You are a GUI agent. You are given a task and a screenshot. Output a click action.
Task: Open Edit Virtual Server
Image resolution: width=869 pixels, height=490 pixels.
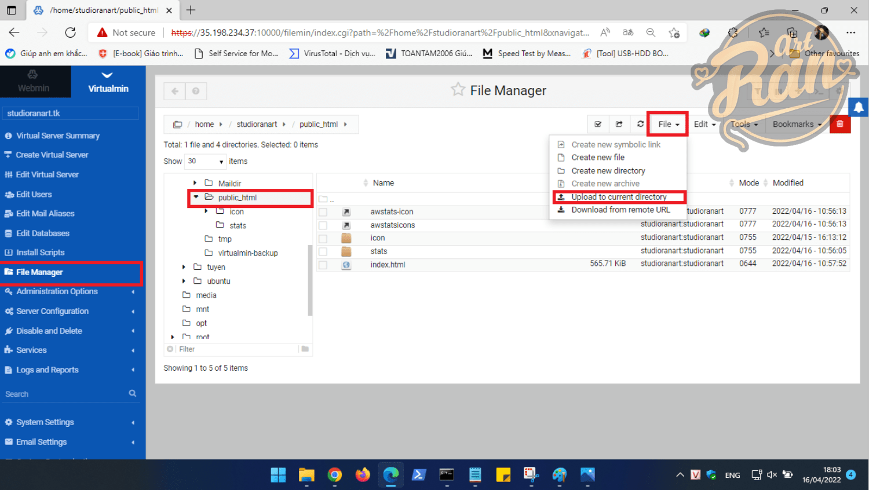(47, 174)
